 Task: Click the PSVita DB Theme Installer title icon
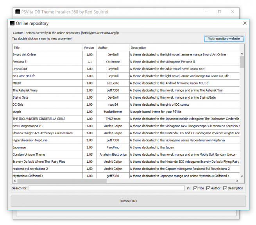pos(17,12)
